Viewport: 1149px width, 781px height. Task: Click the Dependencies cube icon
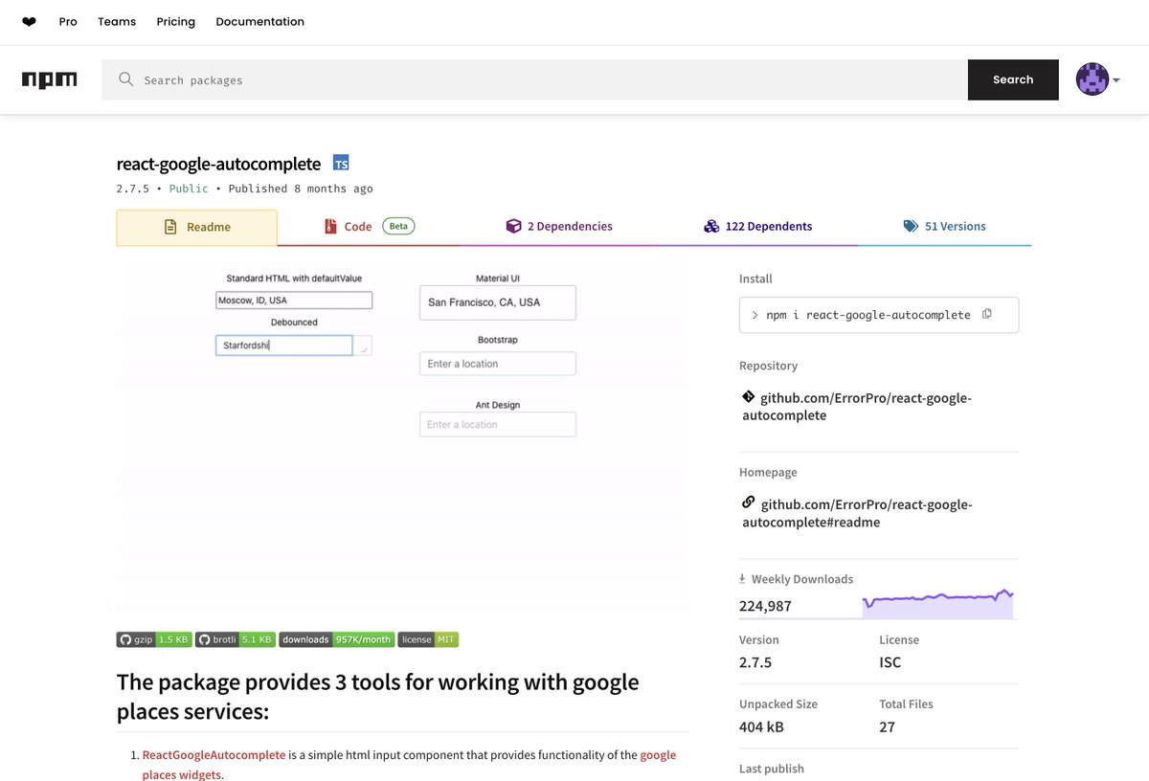[x=513, y=227]
